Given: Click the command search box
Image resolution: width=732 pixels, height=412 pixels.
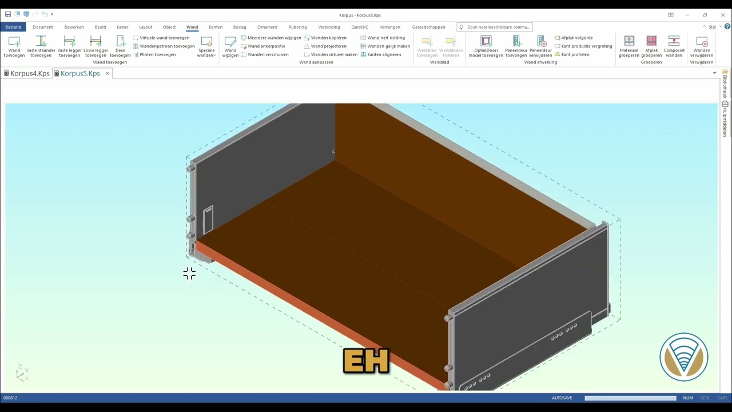Looking at the screenshot, I should tap(495, 27).
